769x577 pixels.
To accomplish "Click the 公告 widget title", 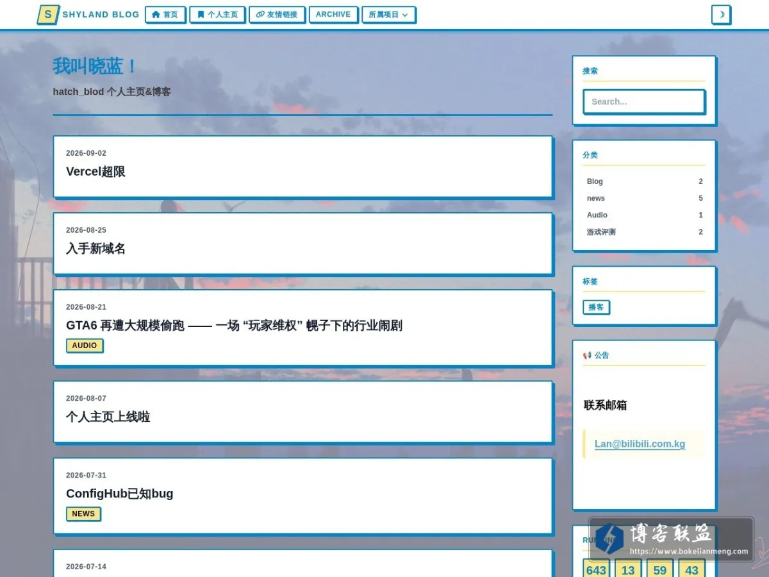I will tap(596, 355).
